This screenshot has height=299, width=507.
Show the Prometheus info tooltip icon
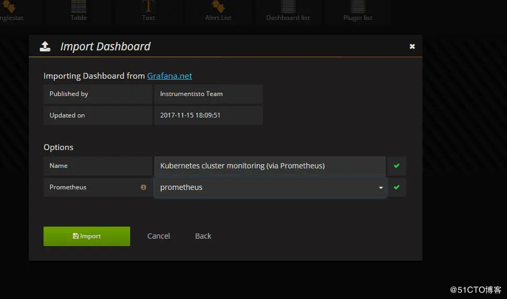tap(143, 187)
